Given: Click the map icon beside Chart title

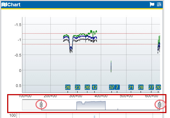Looking at the screenshot, I should point(4,4).
